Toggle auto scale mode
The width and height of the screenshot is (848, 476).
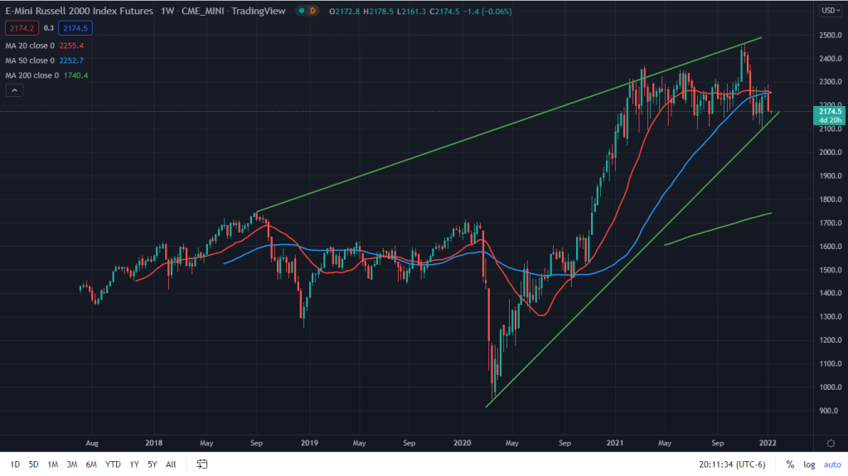(831, 464)
